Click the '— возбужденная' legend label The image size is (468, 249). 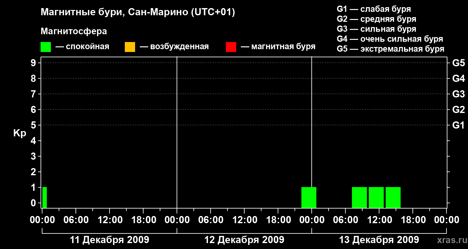[x=174, y=47]
